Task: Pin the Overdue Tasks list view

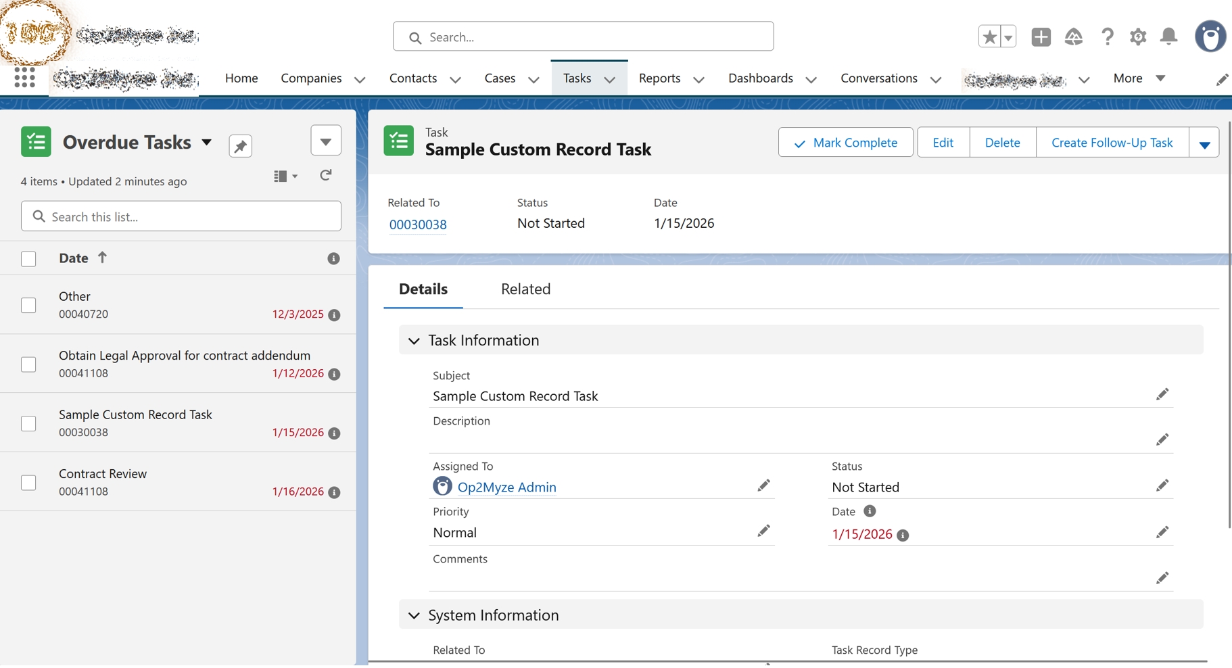Action: (240, 146)
